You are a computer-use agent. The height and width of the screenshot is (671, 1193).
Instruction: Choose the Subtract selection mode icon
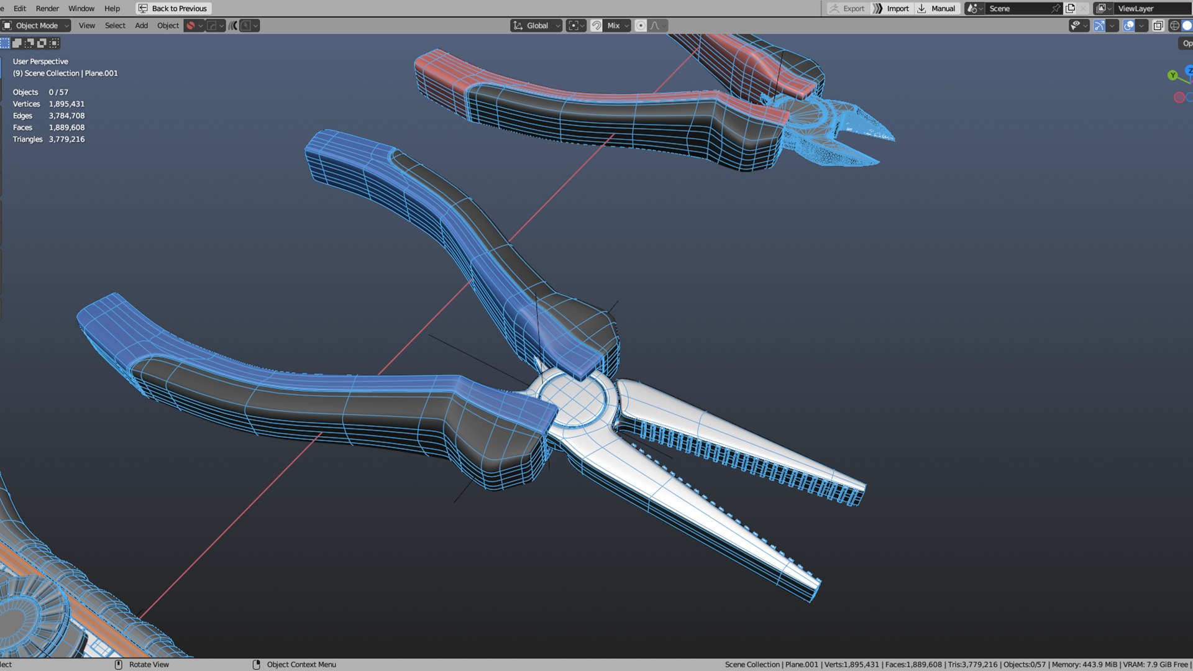coord(29,43)
